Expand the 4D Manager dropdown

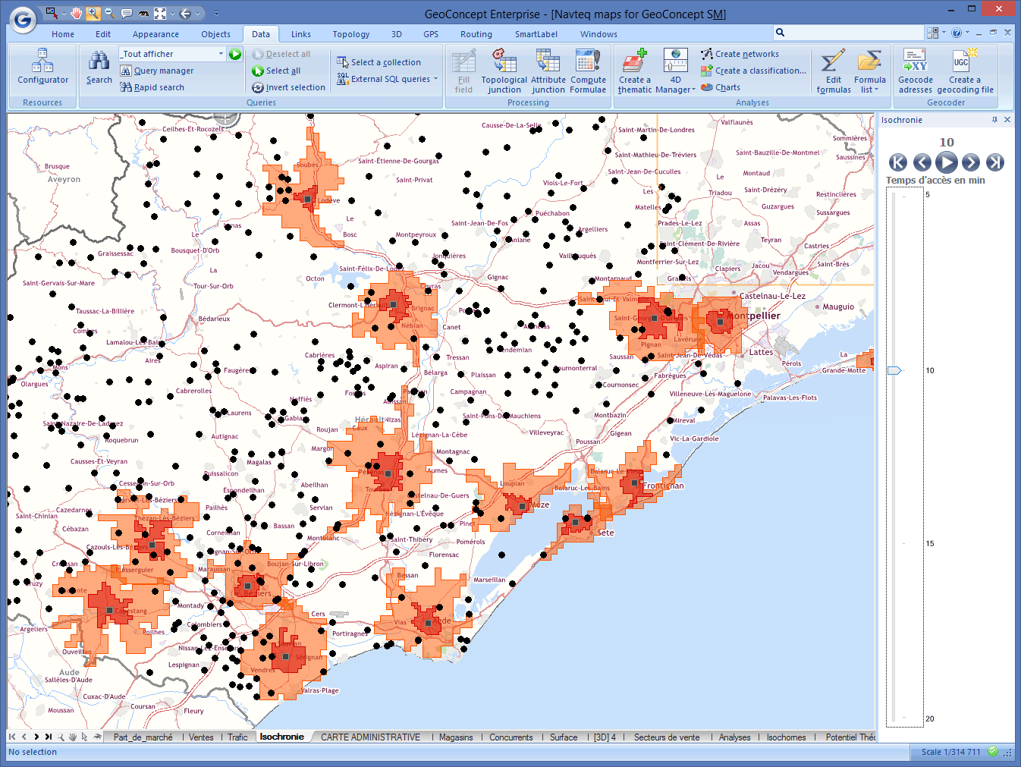tap(693, 90)
